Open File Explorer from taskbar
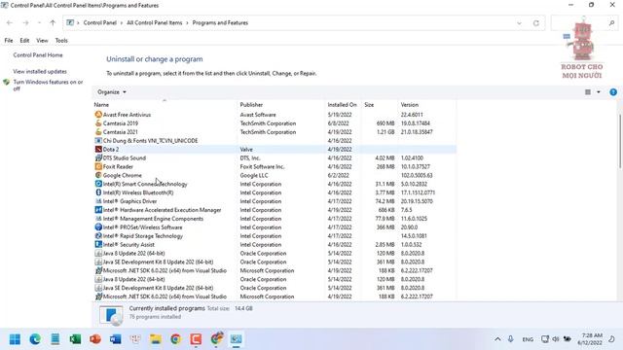 (x=156, y=339)
